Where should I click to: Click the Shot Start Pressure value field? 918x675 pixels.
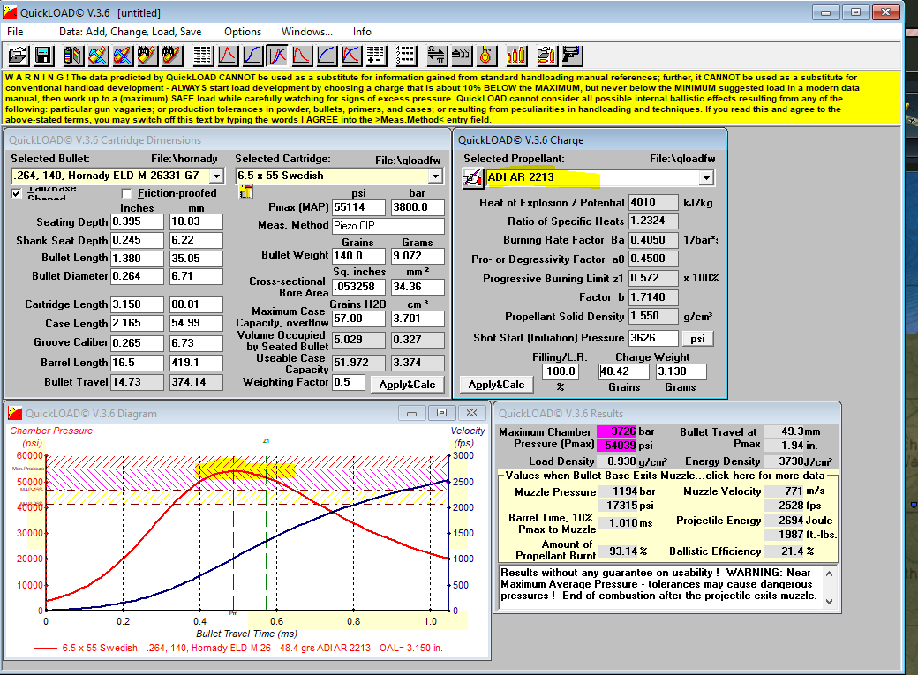tap(653, 338)
